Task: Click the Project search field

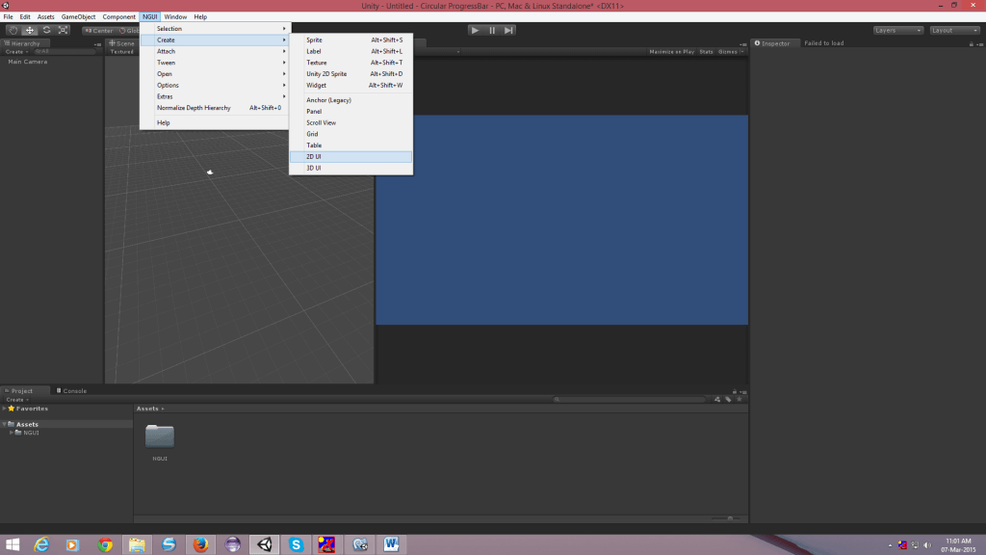Action: (630, 400)
